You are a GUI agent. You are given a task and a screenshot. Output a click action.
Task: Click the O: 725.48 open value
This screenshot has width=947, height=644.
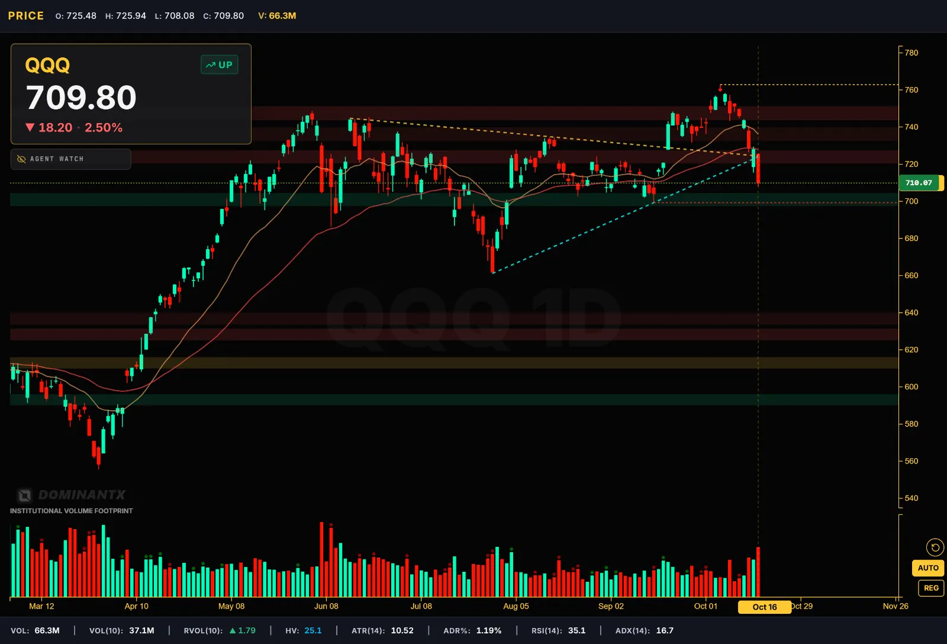pyautogui.click(x=76, y=16)
